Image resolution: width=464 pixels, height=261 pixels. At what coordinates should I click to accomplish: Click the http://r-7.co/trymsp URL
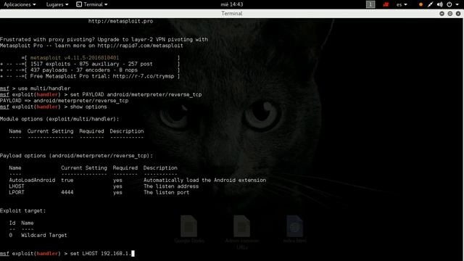pyautogui.click(x=144, y=76)
